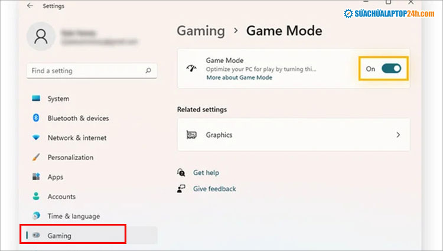Click the Network wifi icon
Screen dimensions: 443x251
pos(36,138)
